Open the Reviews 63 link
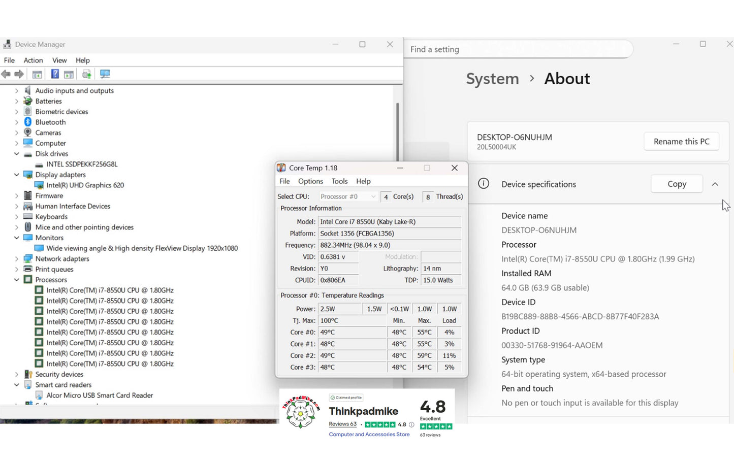The width and height of the screenshot is (734, 461). pos(342,424)
